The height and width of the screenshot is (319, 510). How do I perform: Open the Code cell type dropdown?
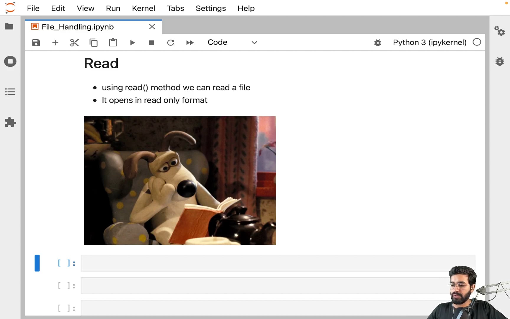click(232, 43)
